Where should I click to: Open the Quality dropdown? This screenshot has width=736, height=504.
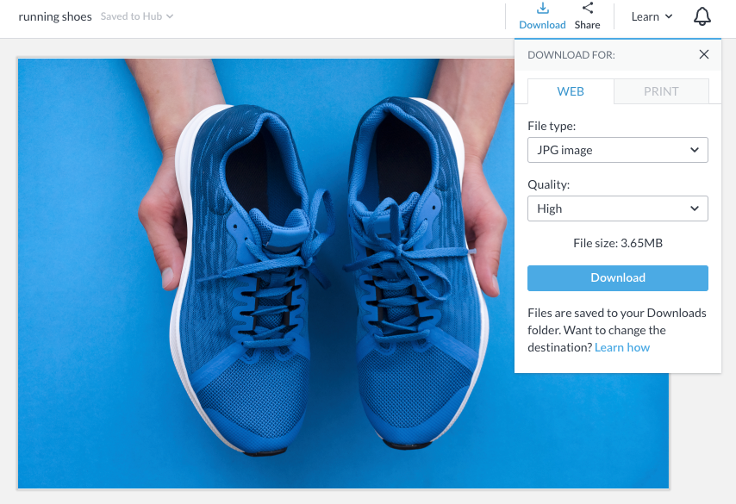pos(617,208)
